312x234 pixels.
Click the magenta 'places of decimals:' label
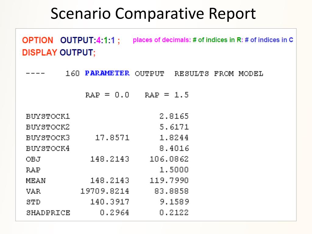click(x=162, y=40)
